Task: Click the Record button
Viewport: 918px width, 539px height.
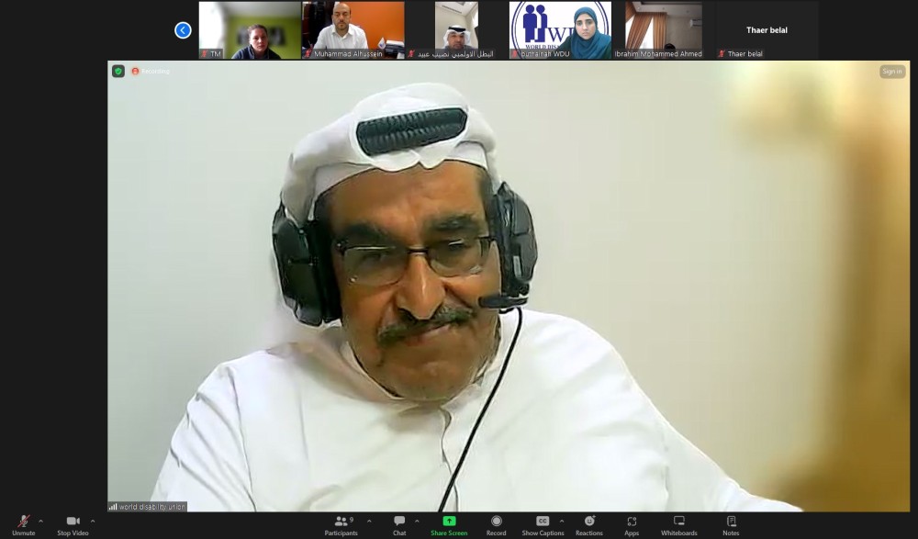Action: pyautogui.click(x=496, y=525)
